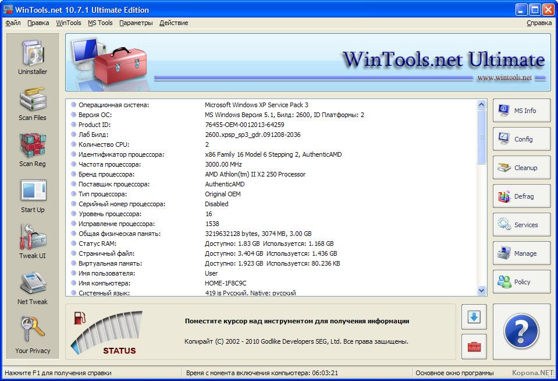Open the Файл menu

point(13,23)
